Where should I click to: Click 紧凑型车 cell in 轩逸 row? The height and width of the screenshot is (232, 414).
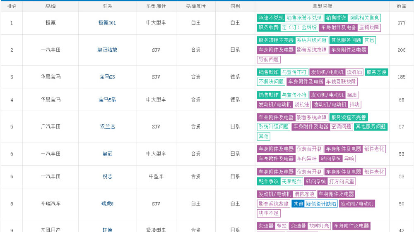pos(156,230)
